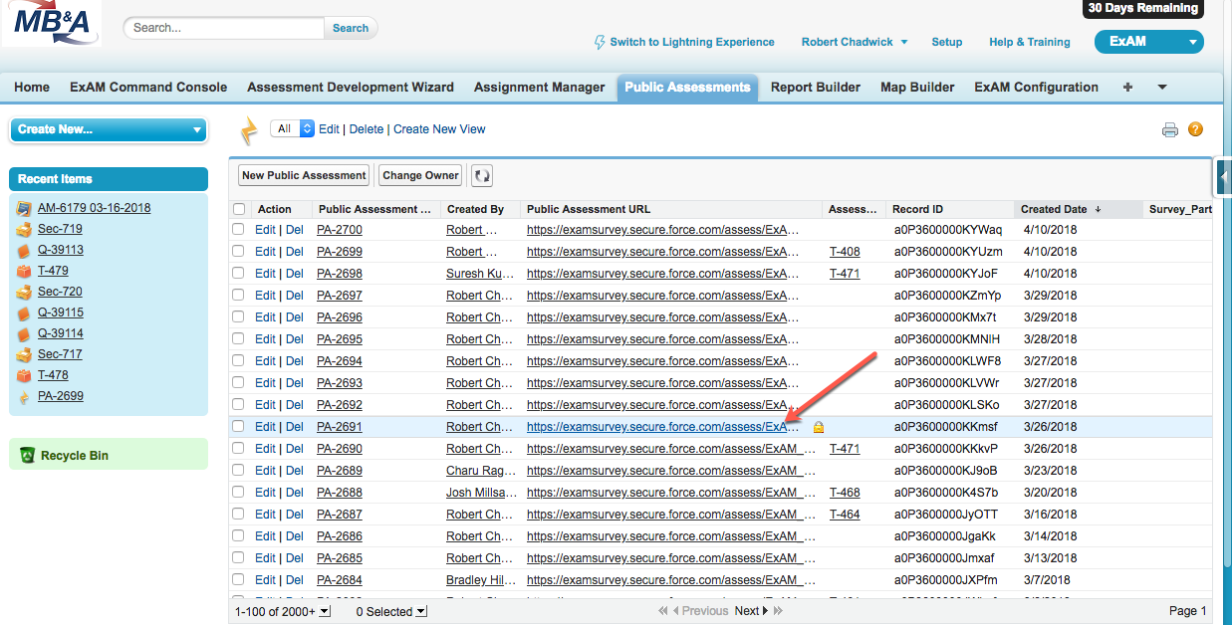
Task: Check the box for PA-2700 row
Action: 238,230
